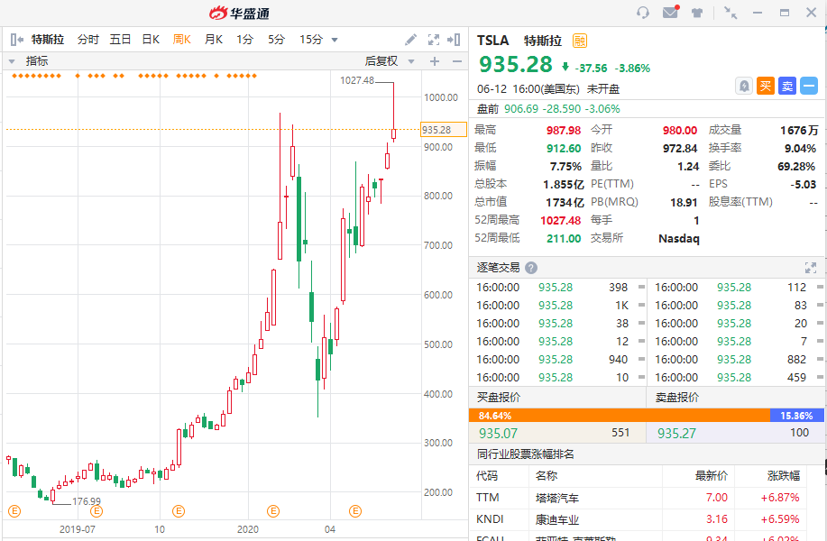Zoom out chart with minus icon

[457, 61]
